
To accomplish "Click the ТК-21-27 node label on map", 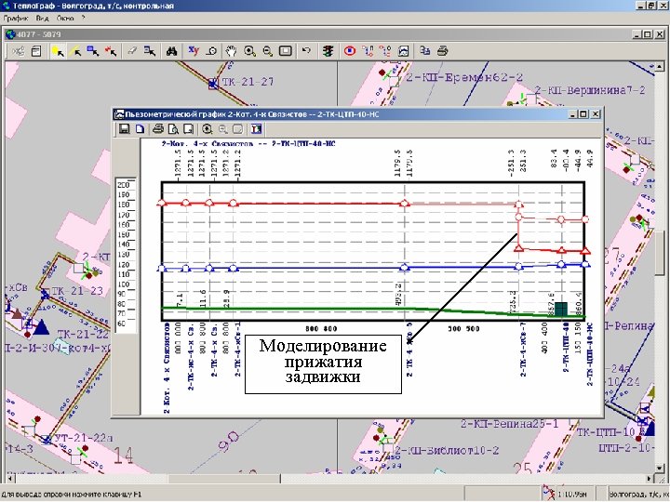I will tap(247, 83).
